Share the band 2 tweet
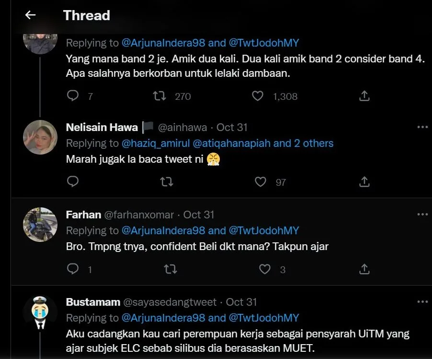432x359 pixels. click(364, 96)
